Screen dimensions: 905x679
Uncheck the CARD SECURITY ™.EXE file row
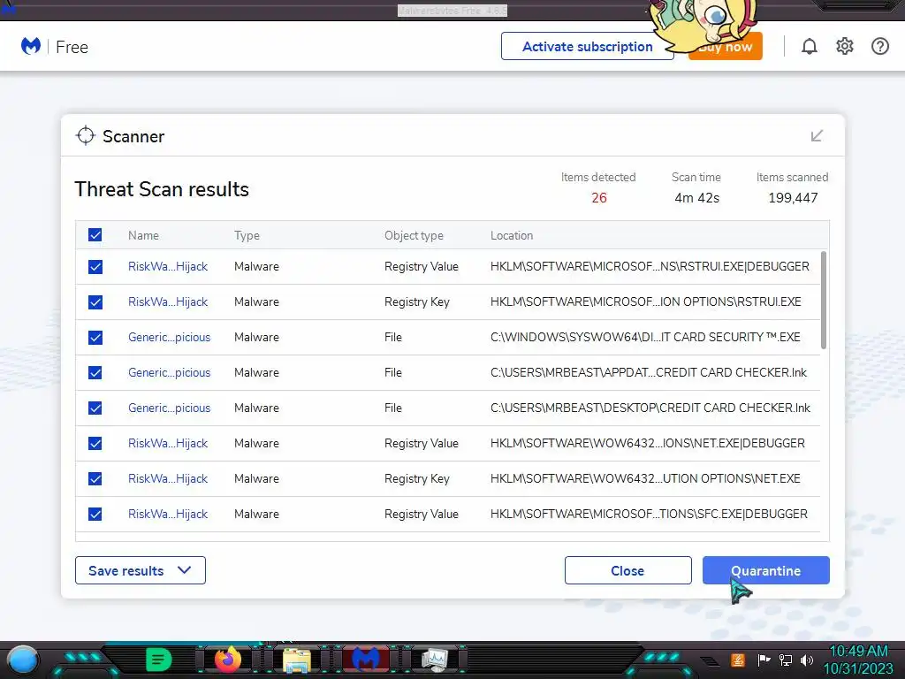95,337
